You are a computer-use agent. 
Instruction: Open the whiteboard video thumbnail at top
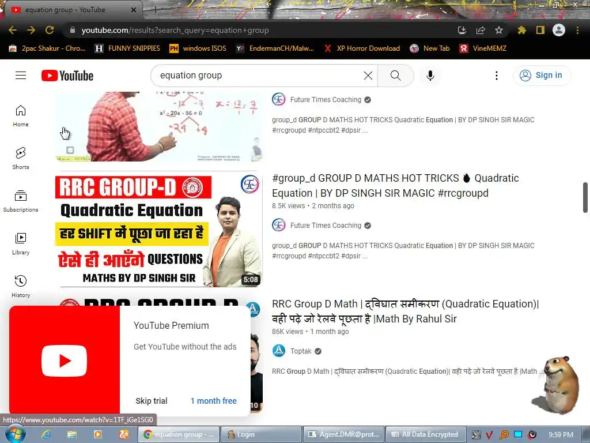tap(159, 126)
